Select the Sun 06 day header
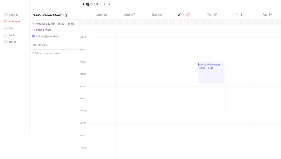Image resolution: width=281 pixels, height=159 pixels. click(102, 15)
